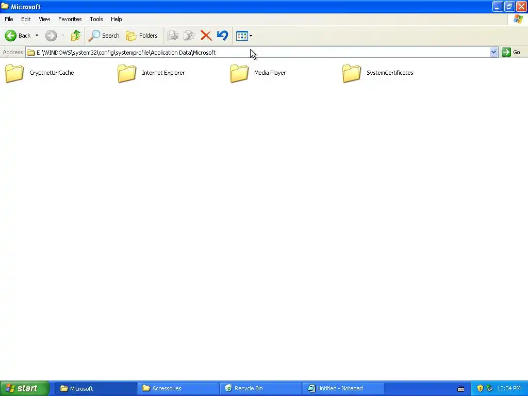Viewport: 528px width, 396px height.
Task: Open the File menu
Action: (9, 19)
